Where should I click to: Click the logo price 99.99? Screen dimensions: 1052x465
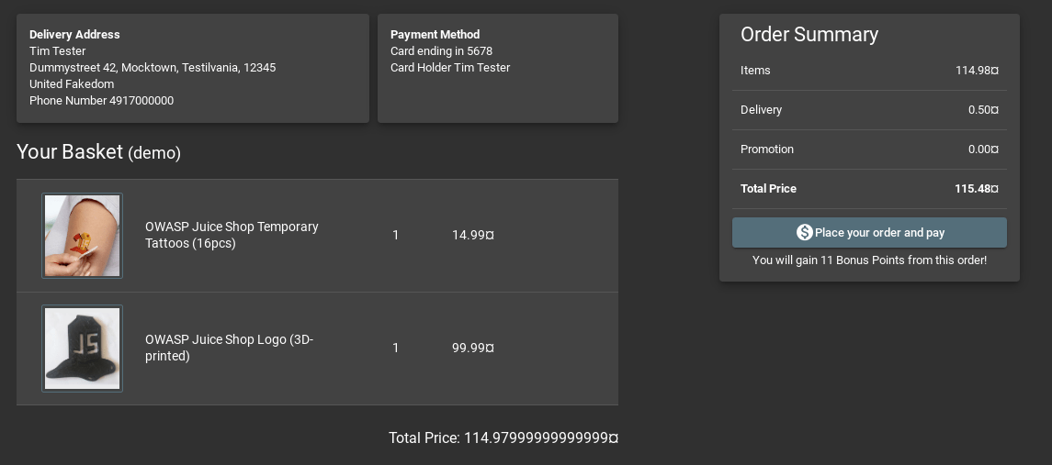click(473, 348)
